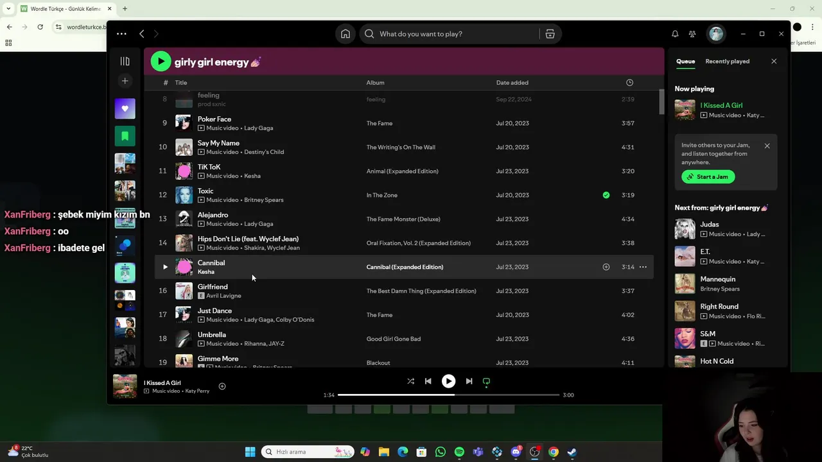Open Spotify three-dots main menu

coord(121,34)
